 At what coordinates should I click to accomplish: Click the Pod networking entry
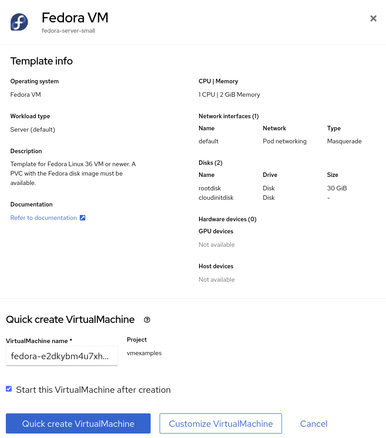pos(284,141)
